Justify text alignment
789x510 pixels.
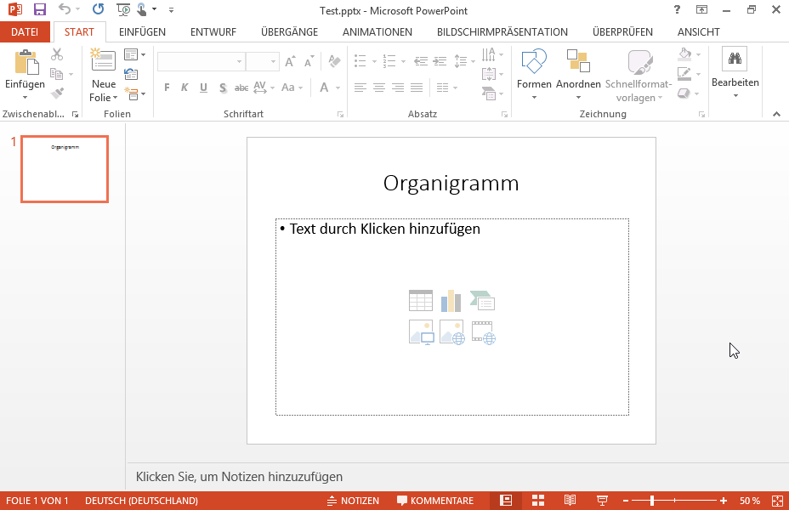point(417,88)
